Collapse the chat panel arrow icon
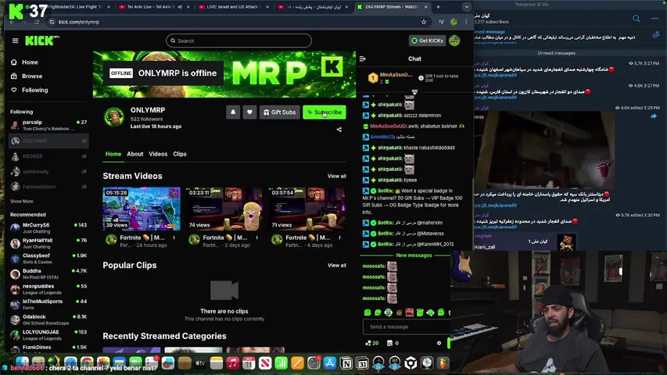This screenshot has height=375, width=667. tap(362, 59)
